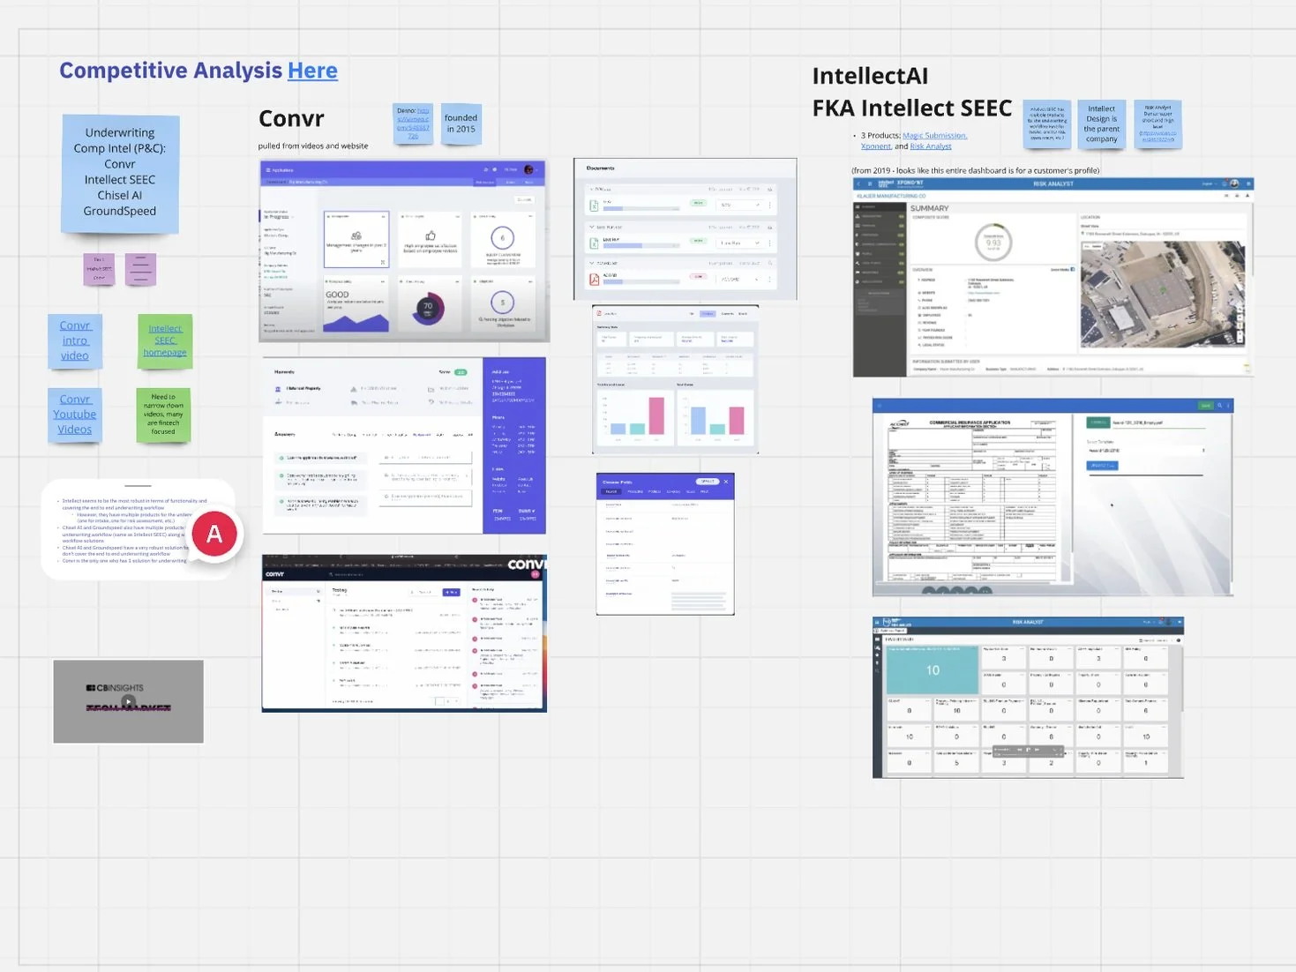
Task: Select the Convr dashboard screenshot with 'GOOD' card
Action: (404, 250)
